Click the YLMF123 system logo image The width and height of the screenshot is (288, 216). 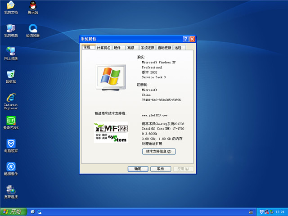111,132
